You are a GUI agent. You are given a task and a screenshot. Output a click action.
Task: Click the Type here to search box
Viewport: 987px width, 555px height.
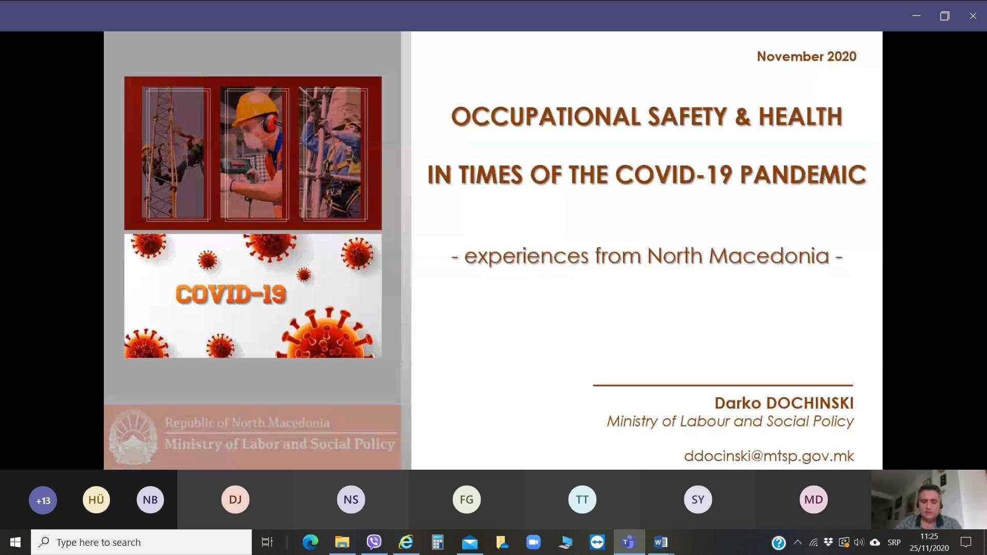click(141, 542)
